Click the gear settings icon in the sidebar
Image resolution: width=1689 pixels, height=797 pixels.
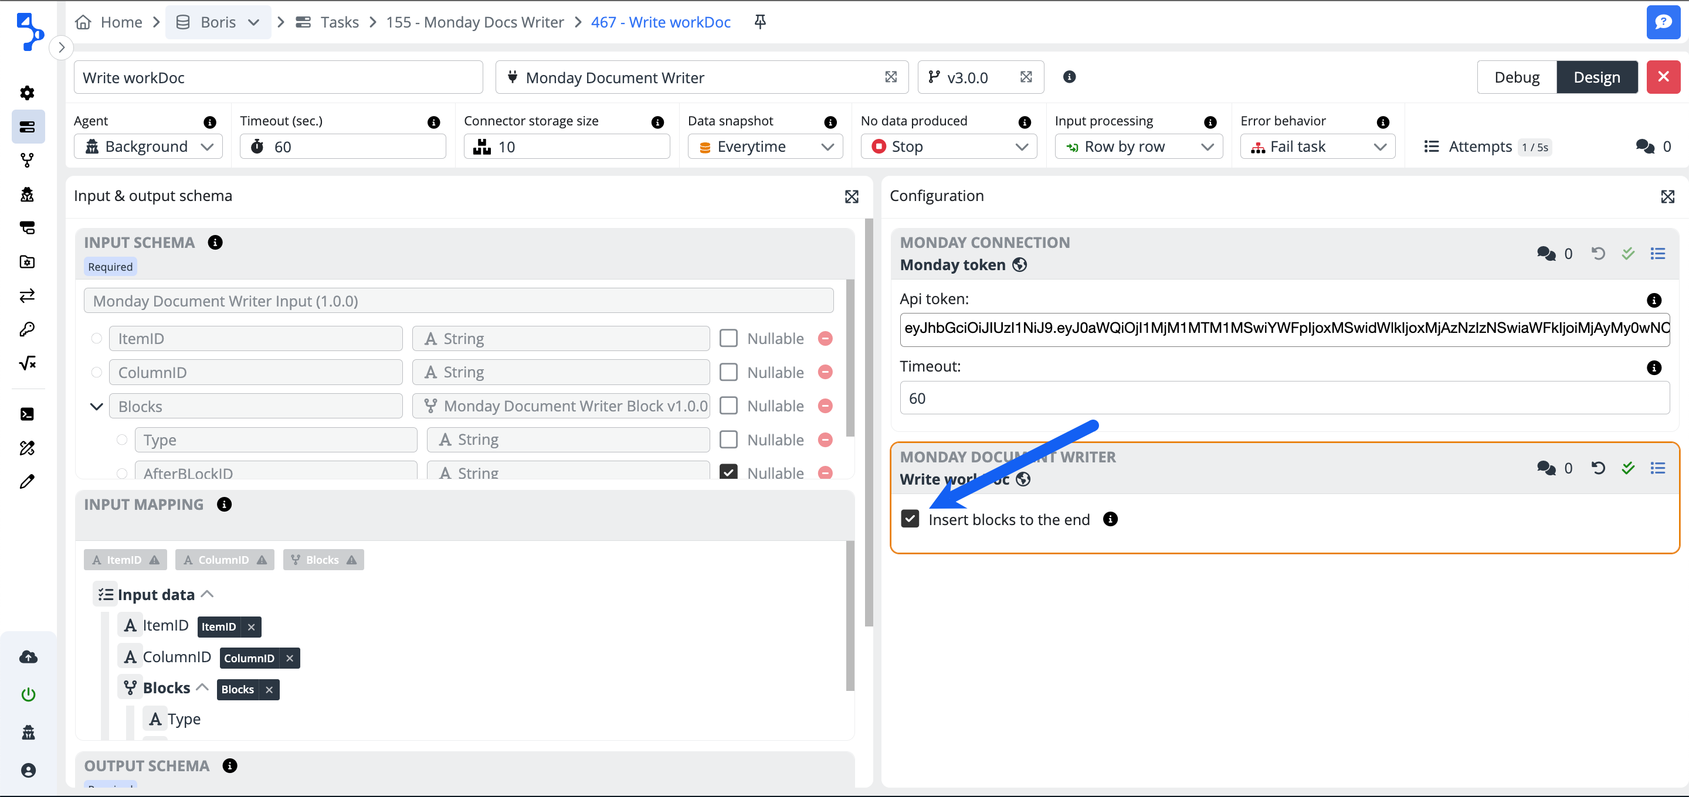tap(27, 93)
